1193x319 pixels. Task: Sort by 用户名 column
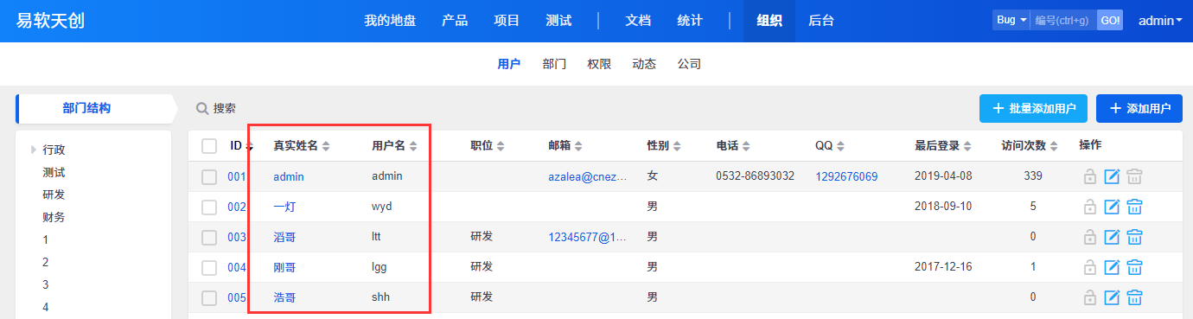394,146
